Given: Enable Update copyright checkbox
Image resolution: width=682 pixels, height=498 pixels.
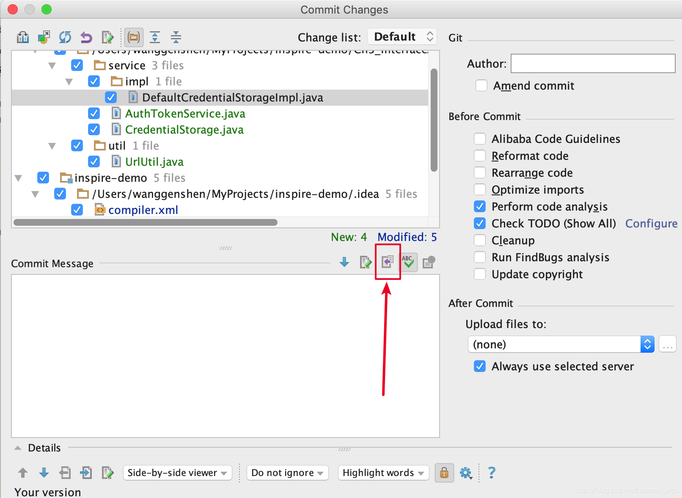Looking at the screenshot, I should click(x=480, y=274).
